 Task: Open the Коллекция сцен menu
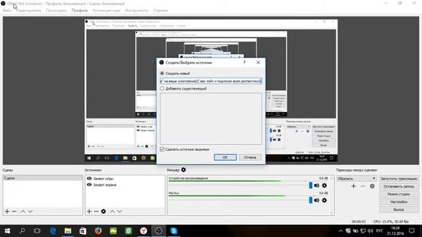(x=106, y=11)
